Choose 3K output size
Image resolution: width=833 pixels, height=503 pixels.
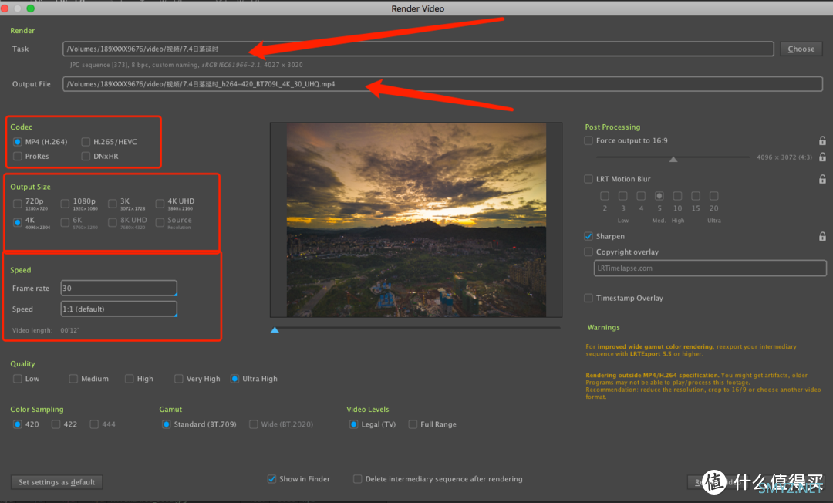[112, 204]
